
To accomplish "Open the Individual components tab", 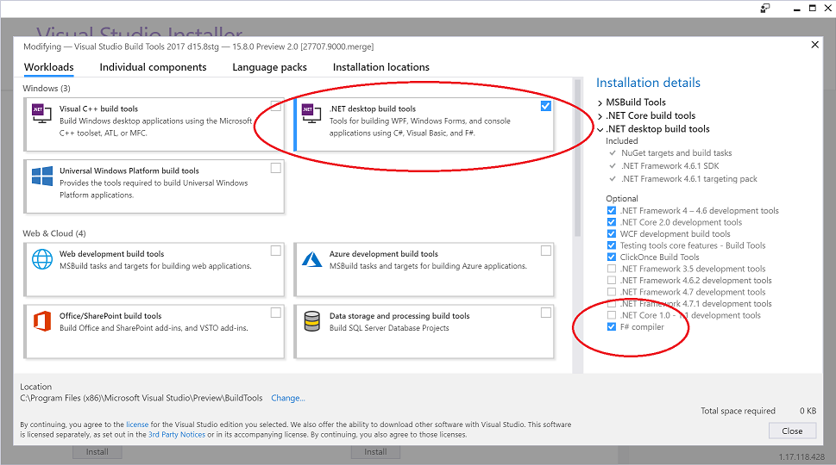I will point(153,67).
